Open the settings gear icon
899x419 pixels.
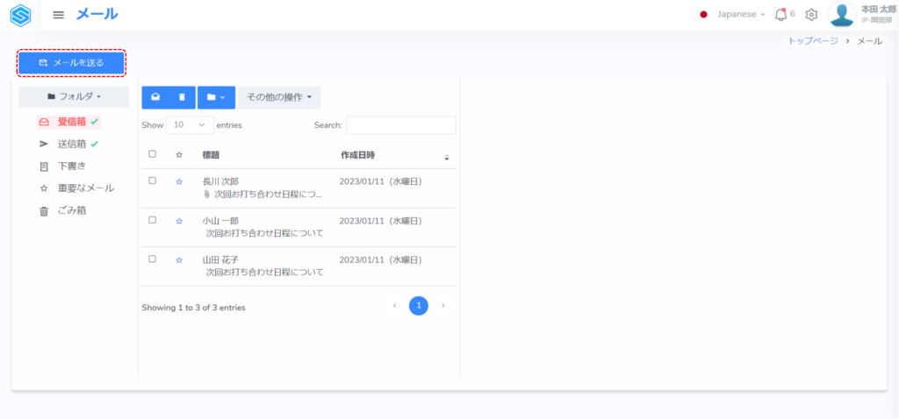pyautogui.click(x=811, y=15)
